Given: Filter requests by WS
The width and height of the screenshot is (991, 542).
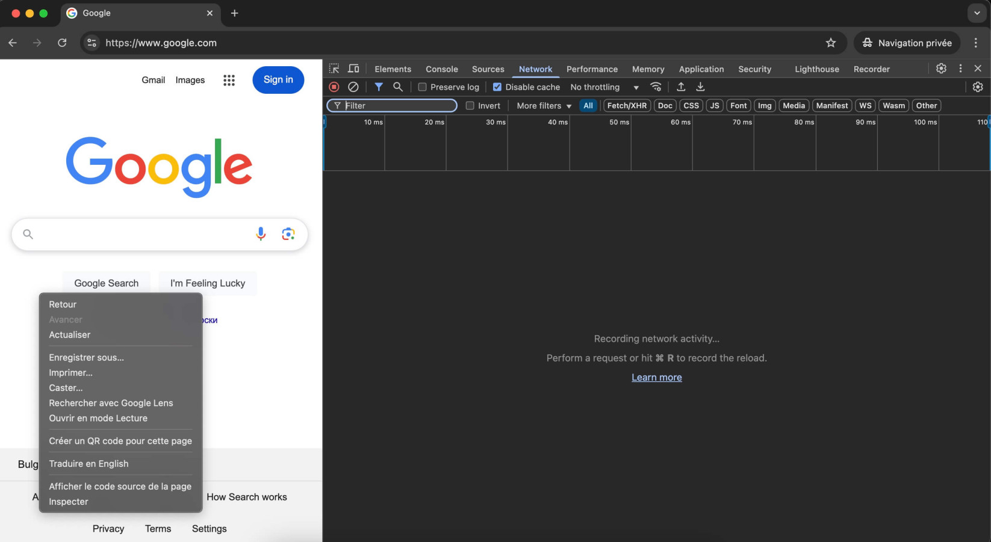Looking at the screenshot, I should (x=865, y=106).
